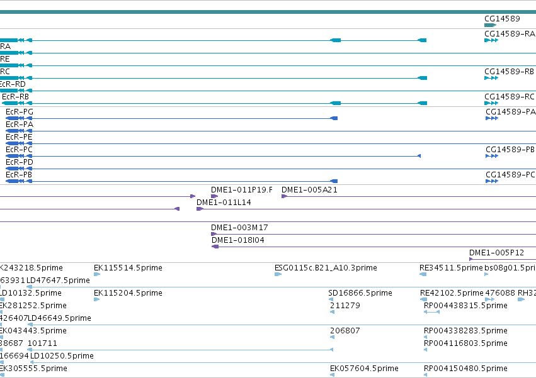Select the EK305555.5prime EST label
This screenshot has width=536, height=378.
(x=33, y=369)
